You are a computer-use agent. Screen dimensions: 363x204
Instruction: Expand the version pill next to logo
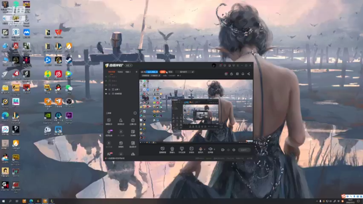(128, 65)
